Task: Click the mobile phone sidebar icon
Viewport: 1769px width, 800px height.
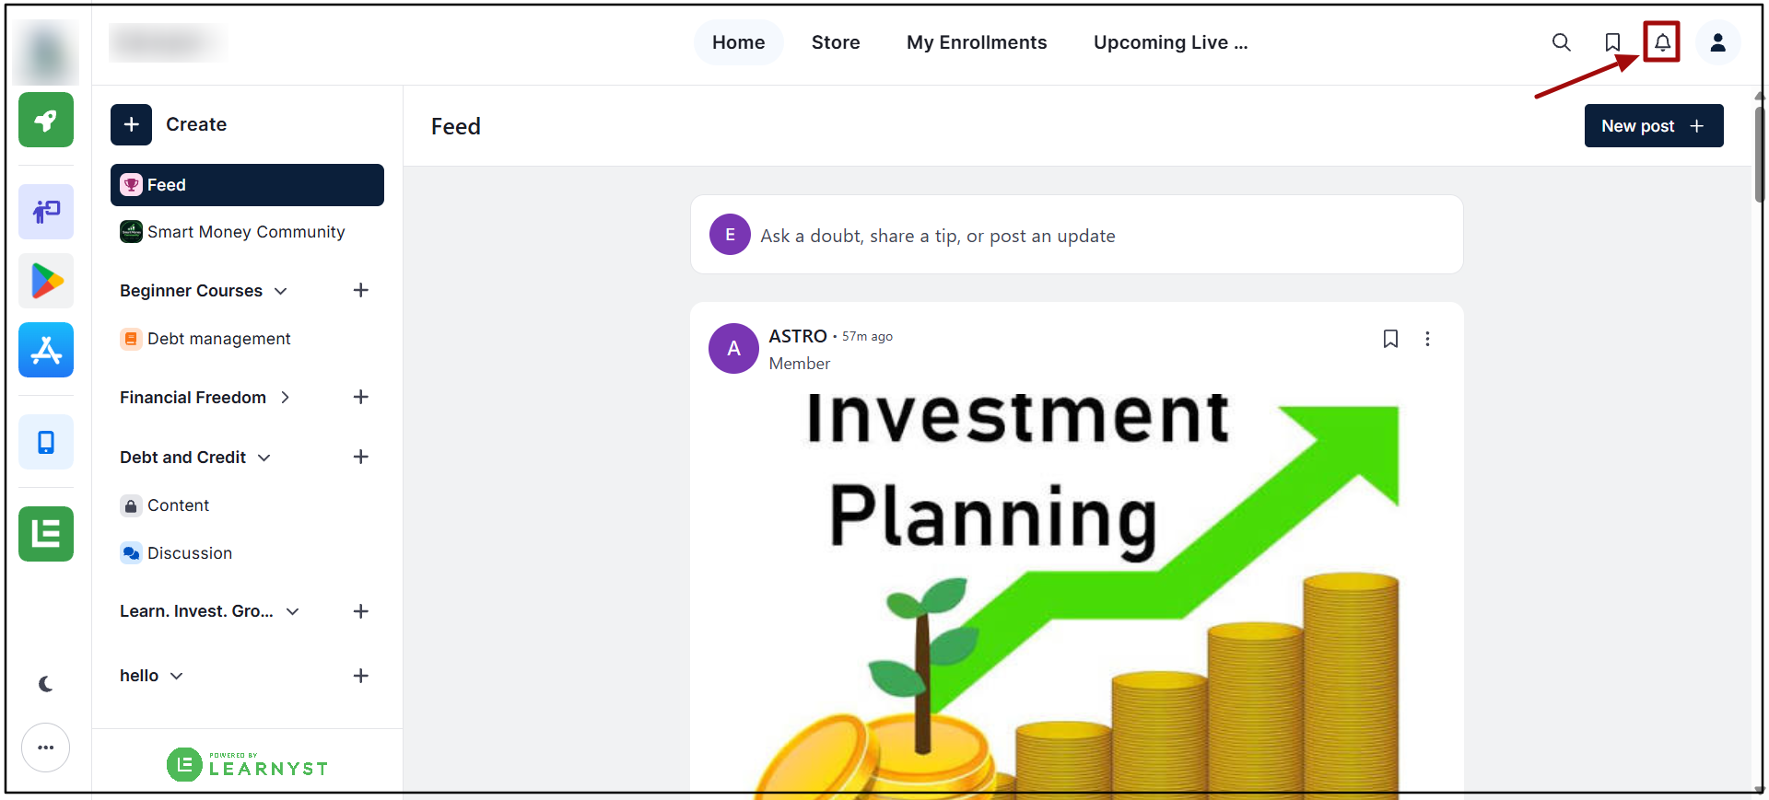Action: click(46, 442)
